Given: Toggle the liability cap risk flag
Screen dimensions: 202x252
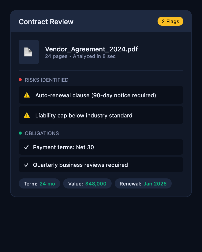Looking at the screenshot, I should click(101, 115).
